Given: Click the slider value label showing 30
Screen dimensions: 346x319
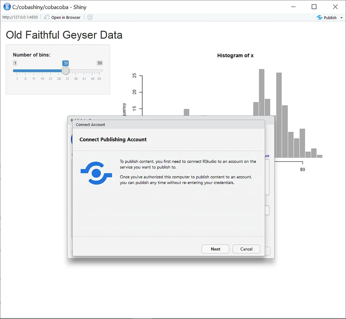Looking at the screenshot, I should click(x=65, y=63).
